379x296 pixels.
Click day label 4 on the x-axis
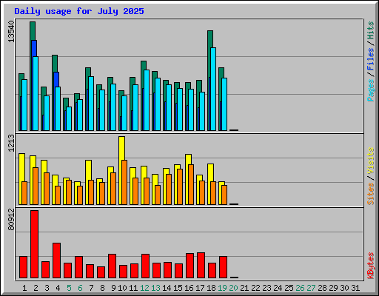pos(58,288)
